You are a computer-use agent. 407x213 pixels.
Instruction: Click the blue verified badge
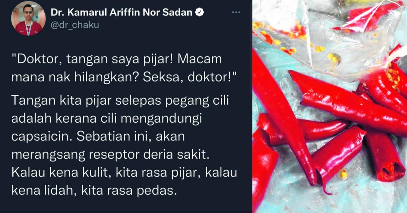coord(199,12)
